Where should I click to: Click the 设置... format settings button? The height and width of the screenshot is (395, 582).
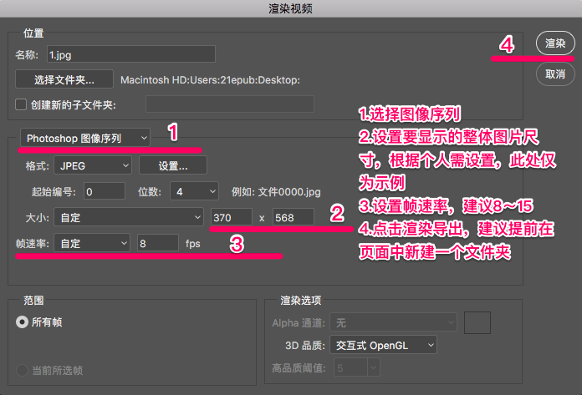172,165
